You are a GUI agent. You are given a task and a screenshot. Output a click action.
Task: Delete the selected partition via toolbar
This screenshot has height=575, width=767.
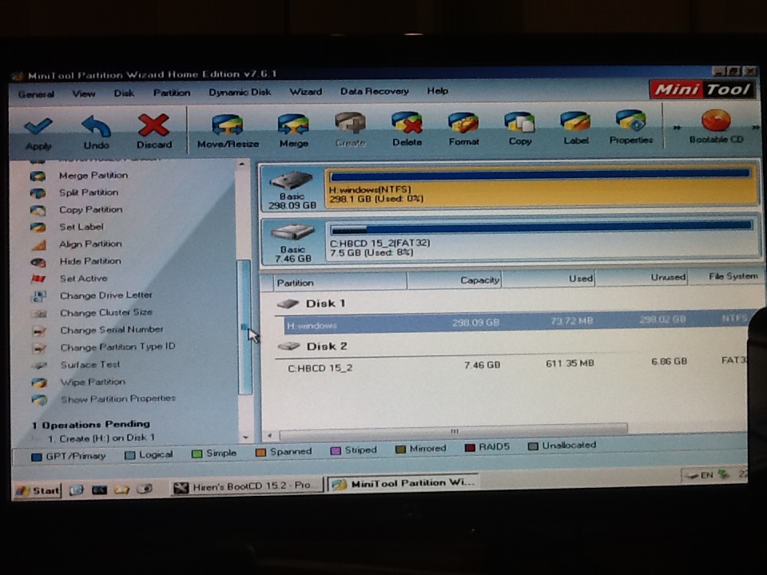[407, 129]
